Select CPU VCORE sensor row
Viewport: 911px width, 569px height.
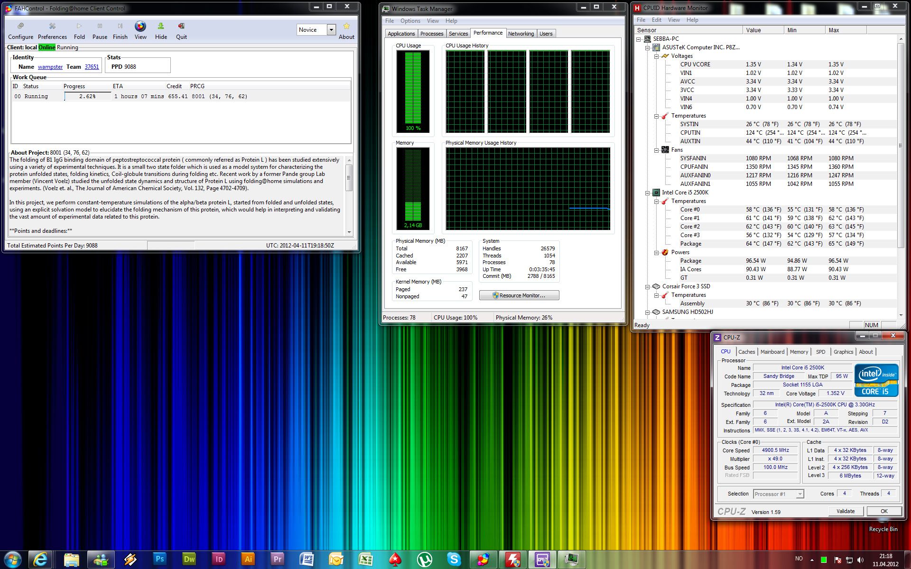(766, 64)
